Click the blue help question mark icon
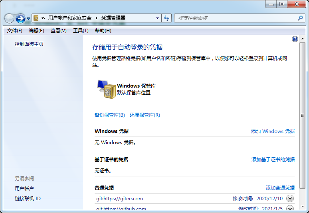This screenshot has height=213, width=309. click(295, 39)
